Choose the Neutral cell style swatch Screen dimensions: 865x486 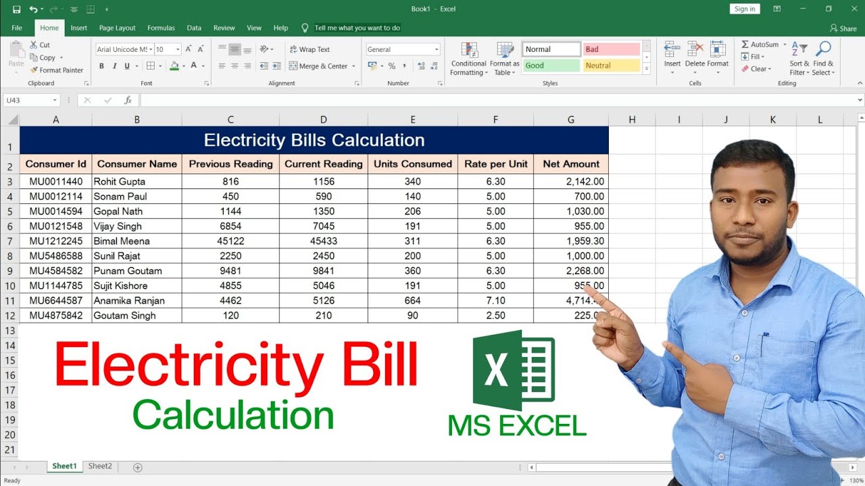click(x=612, y=65)
